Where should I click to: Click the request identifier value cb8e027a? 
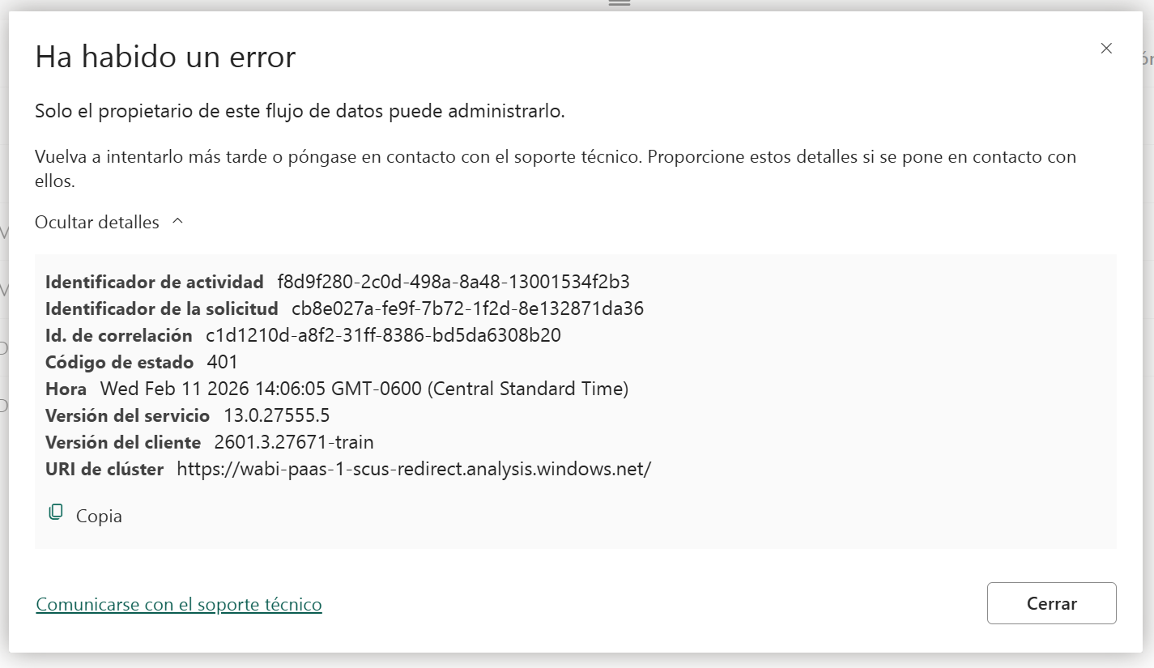tap(467, 308)
